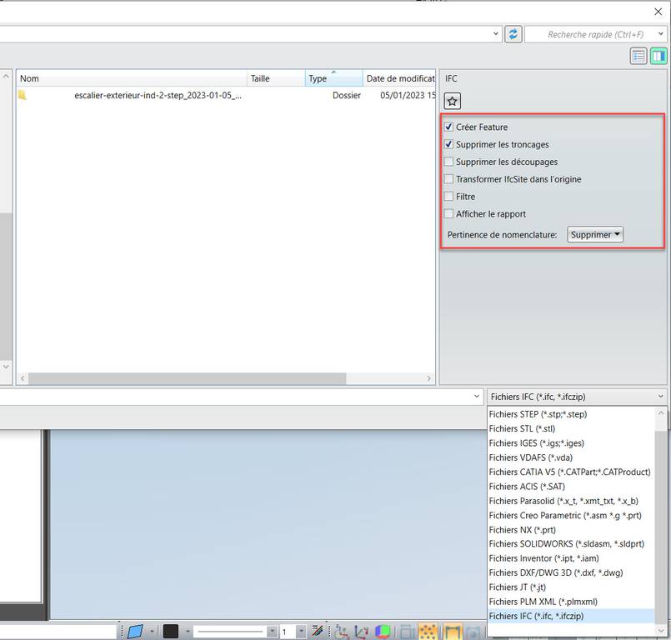Click the black color swatch
Viewport: 671px width, 640px height.
click(170, 632)
